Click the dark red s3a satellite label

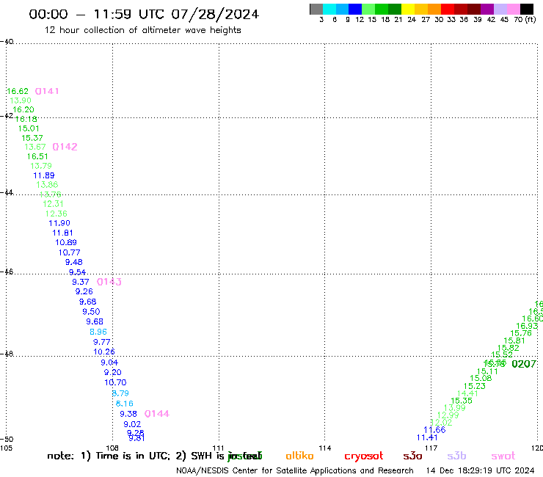coord(412,456)
